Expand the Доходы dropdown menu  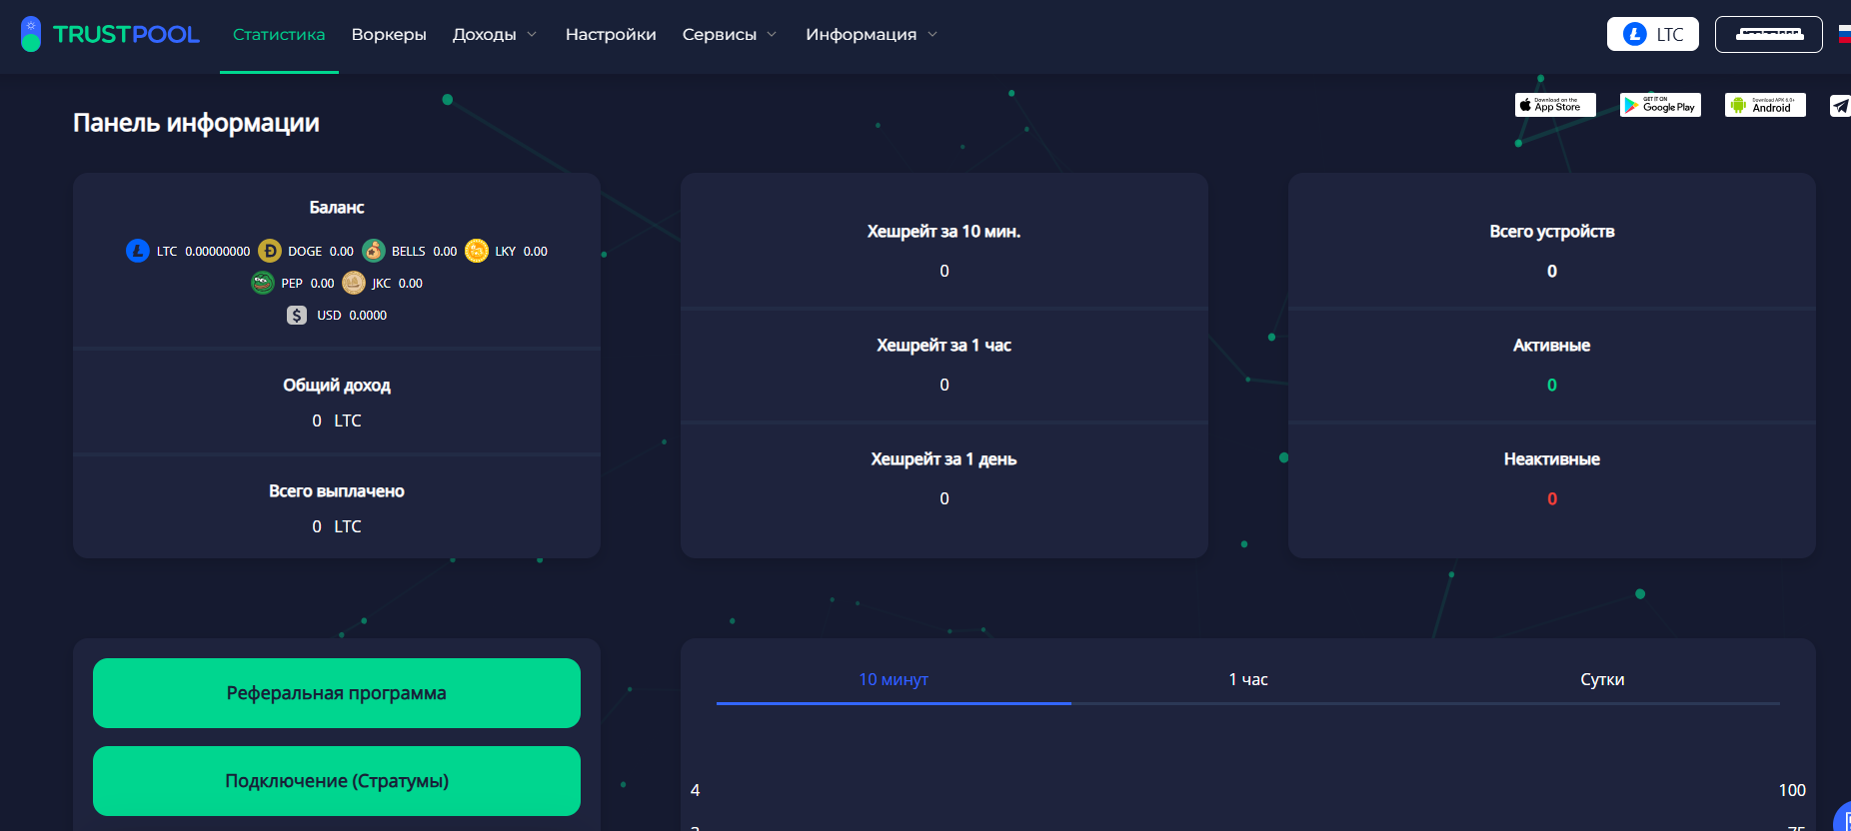tap(495, 34)
